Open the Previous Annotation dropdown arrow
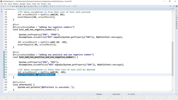Screen dimensions: 178x100 coord(63,6)
